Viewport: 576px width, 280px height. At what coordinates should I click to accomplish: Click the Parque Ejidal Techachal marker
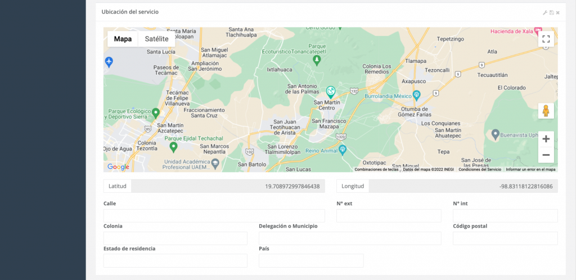coord(174,147)
